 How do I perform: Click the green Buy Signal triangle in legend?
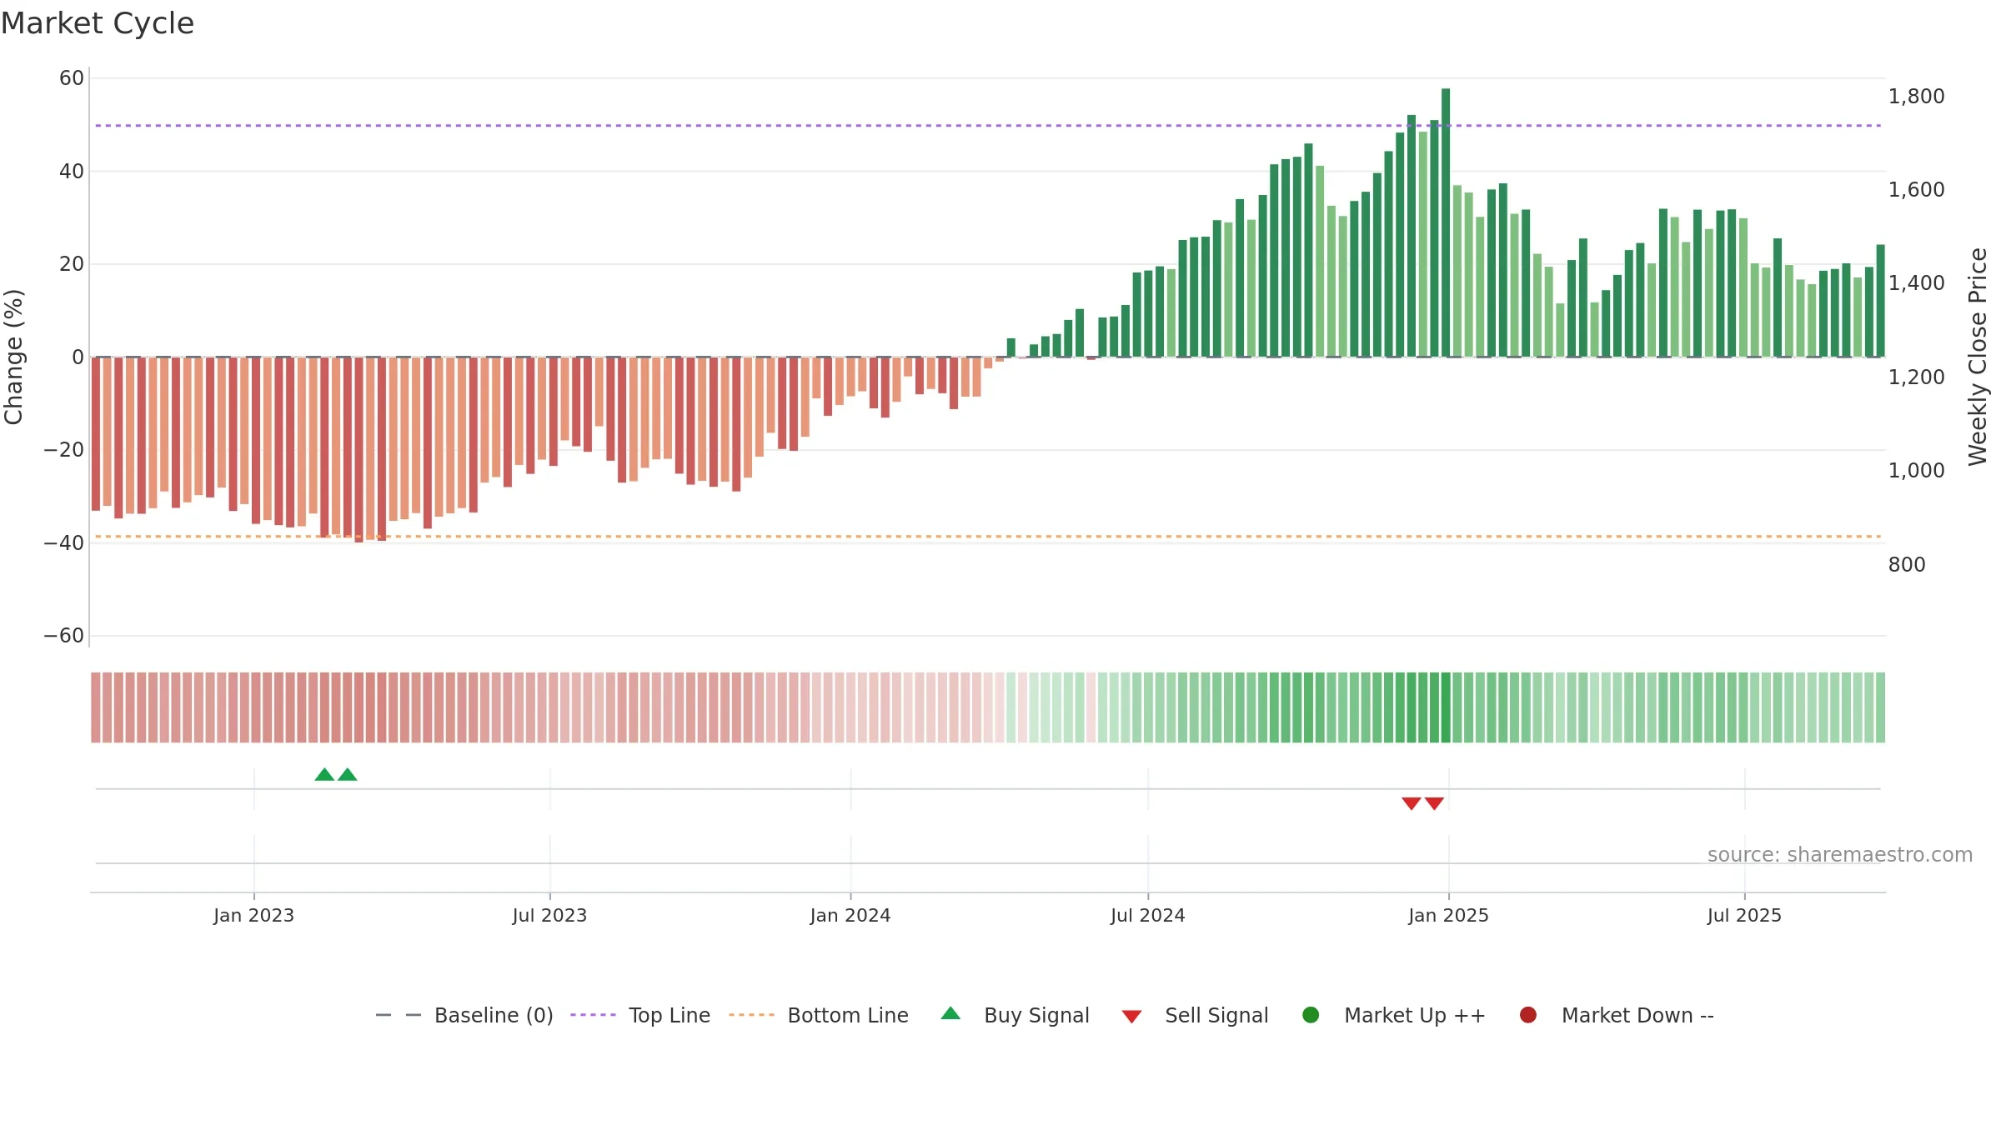click(x=950, y=1013)
